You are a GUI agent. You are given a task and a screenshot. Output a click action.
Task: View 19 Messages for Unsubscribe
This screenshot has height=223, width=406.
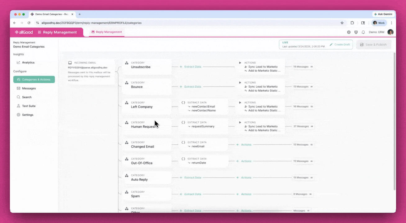[x=303, y=67]
